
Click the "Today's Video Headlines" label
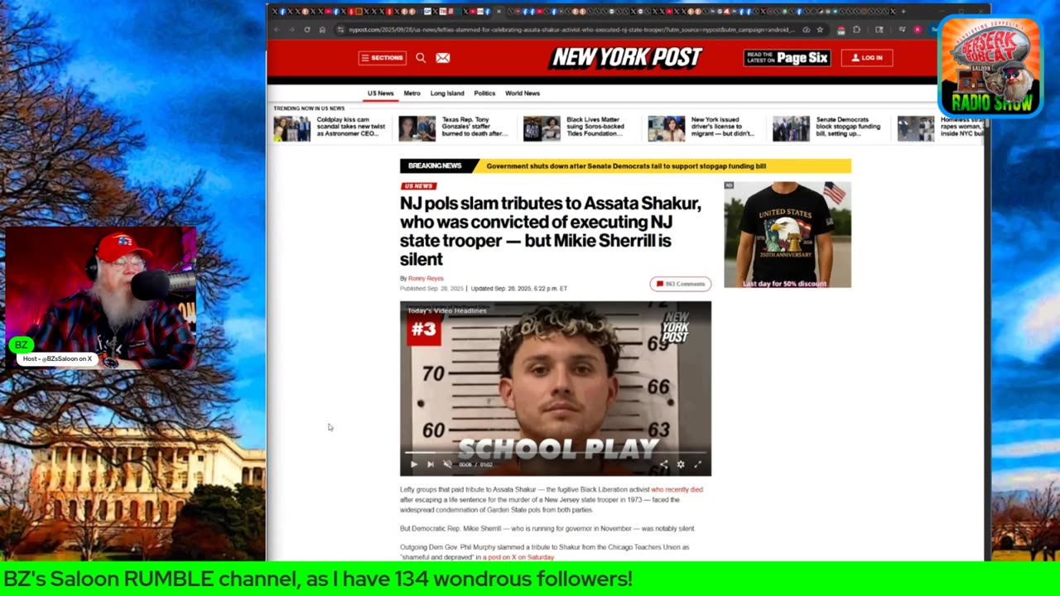[447, 310]
